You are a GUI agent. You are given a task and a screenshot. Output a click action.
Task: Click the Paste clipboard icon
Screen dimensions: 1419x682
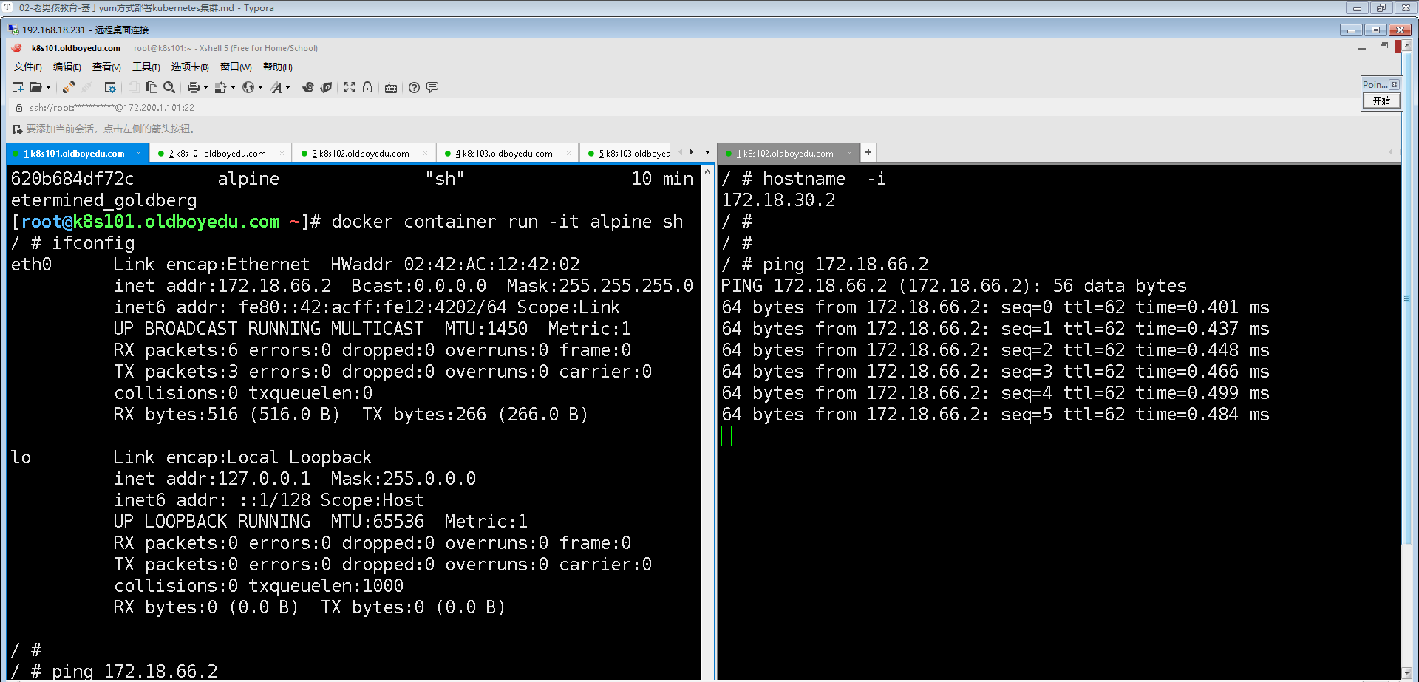(x=152, y=87)
